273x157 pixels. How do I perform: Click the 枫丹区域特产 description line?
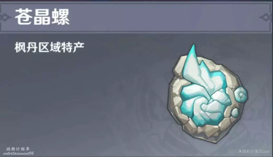pyautogui.click(x=49, y=47)
